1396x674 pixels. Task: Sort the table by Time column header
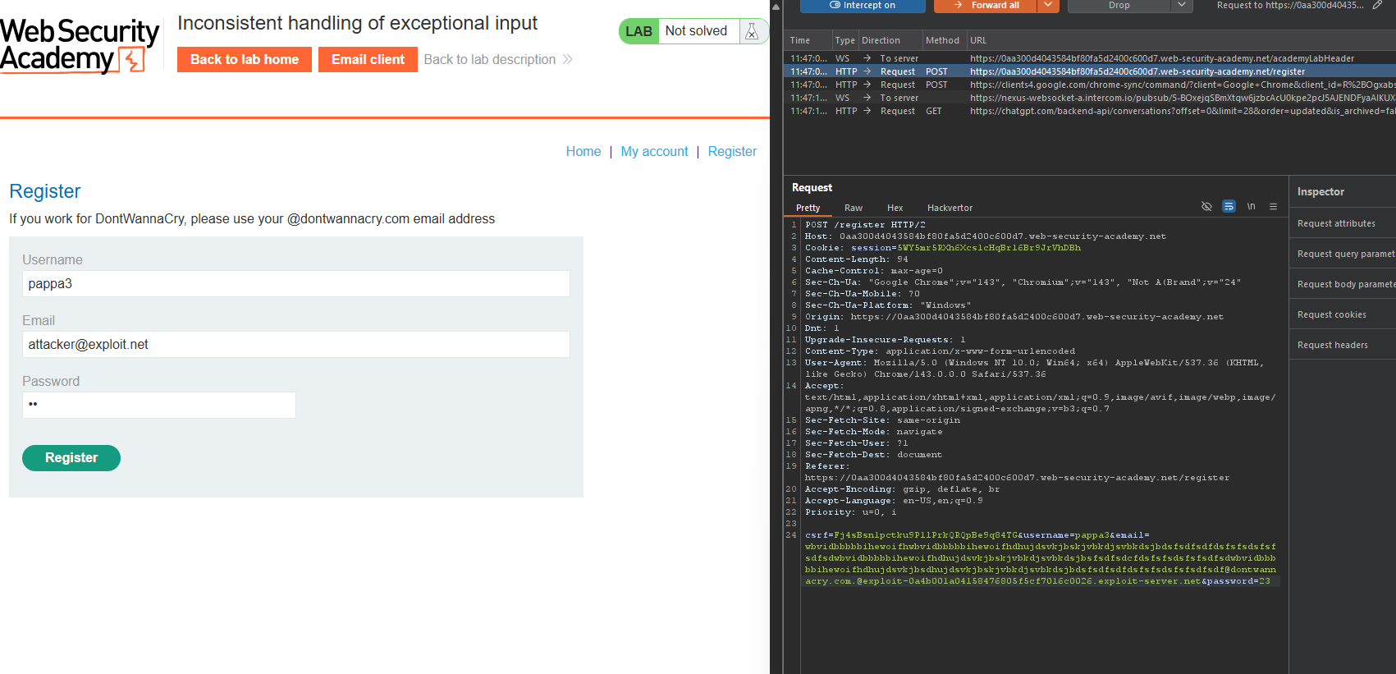[x=800, y=40]
